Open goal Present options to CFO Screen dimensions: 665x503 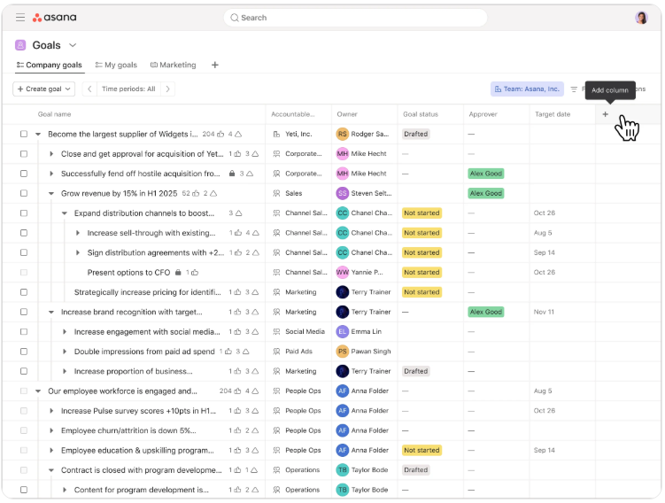click(128, 272)
